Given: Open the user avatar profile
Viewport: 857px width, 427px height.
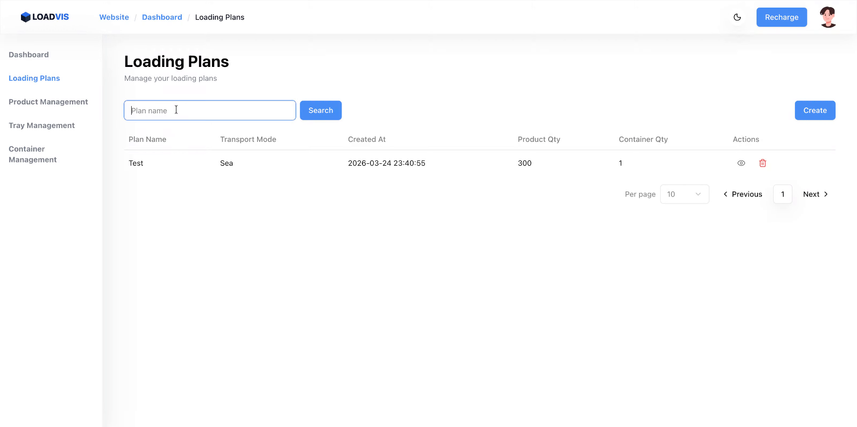Looking at the screenshot, I should [x=828, y=17].
